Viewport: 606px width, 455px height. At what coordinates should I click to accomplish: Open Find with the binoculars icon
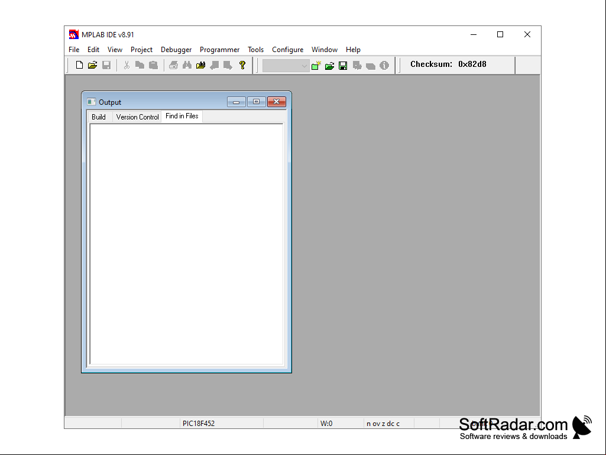[187, 65]
